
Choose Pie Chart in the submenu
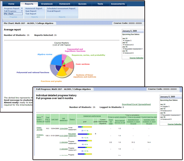point(13,13)
